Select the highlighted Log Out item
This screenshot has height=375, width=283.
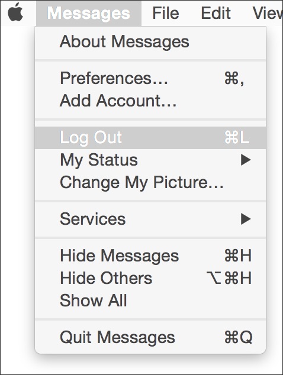[150, 138]
